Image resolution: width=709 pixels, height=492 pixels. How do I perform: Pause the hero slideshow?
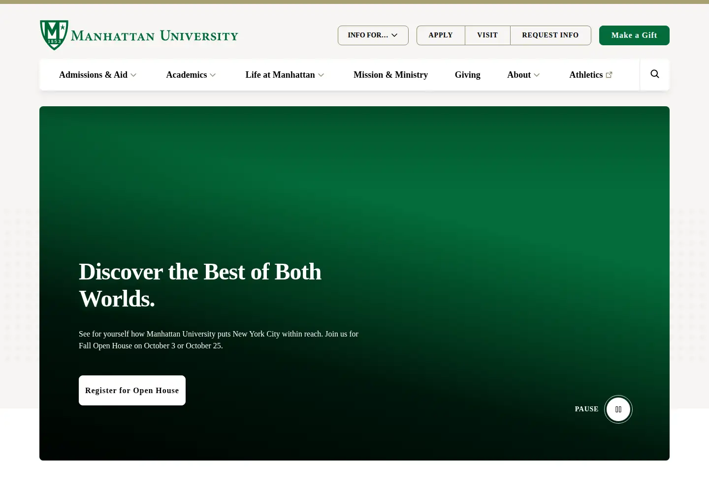coord(618,409)
